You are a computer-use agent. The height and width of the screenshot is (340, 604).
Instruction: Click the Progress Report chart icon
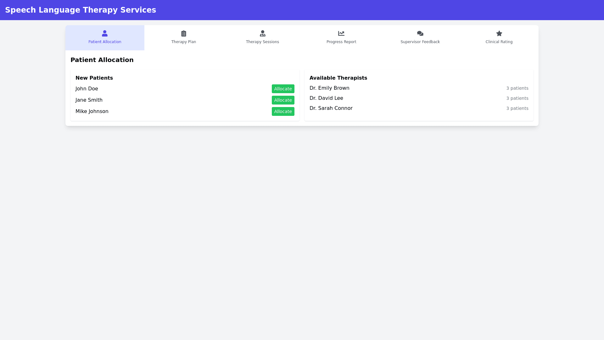coord(341,33)
